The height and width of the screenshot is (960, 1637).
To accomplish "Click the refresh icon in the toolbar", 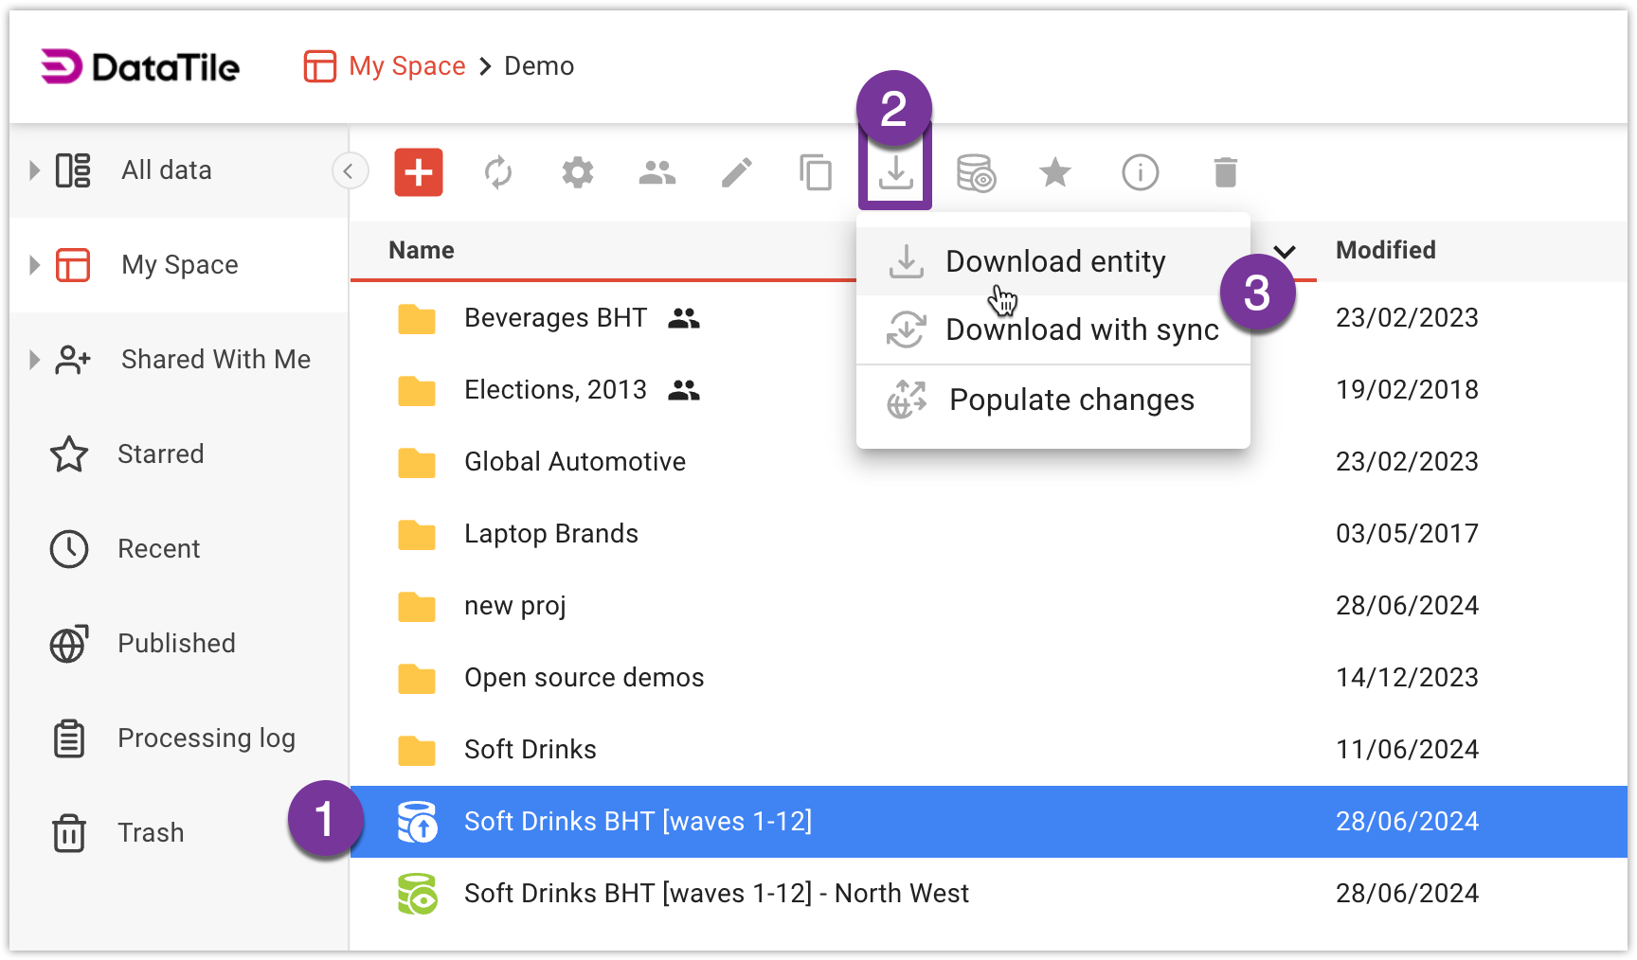I will click(498, 172).
